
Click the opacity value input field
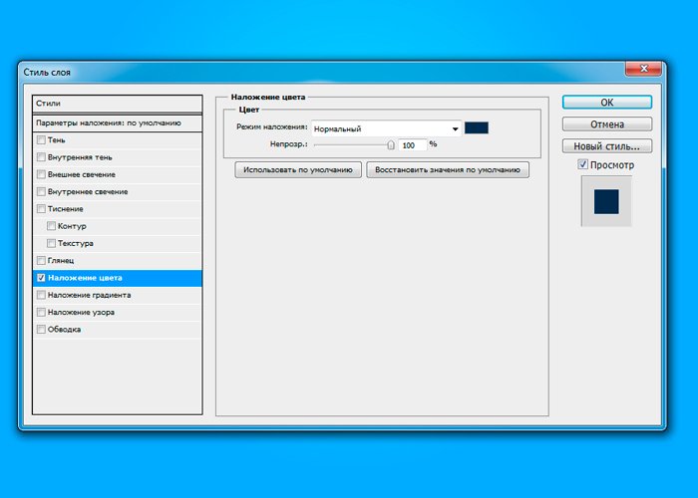(413, 144)
